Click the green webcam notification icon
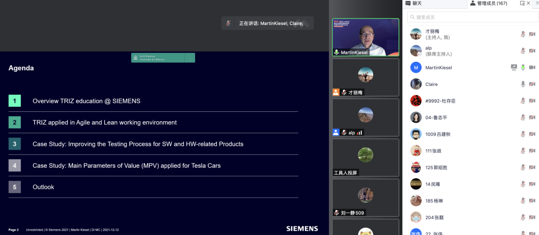The width and height of the screenshot is (539, 235). point(135,58)
